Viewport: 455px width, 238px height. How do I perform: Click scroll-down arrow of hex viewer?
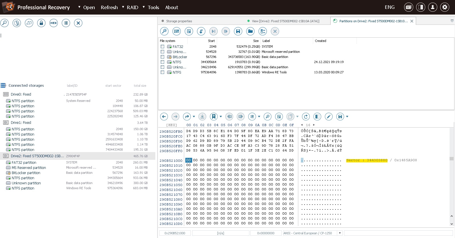click(x=452, y=224)
